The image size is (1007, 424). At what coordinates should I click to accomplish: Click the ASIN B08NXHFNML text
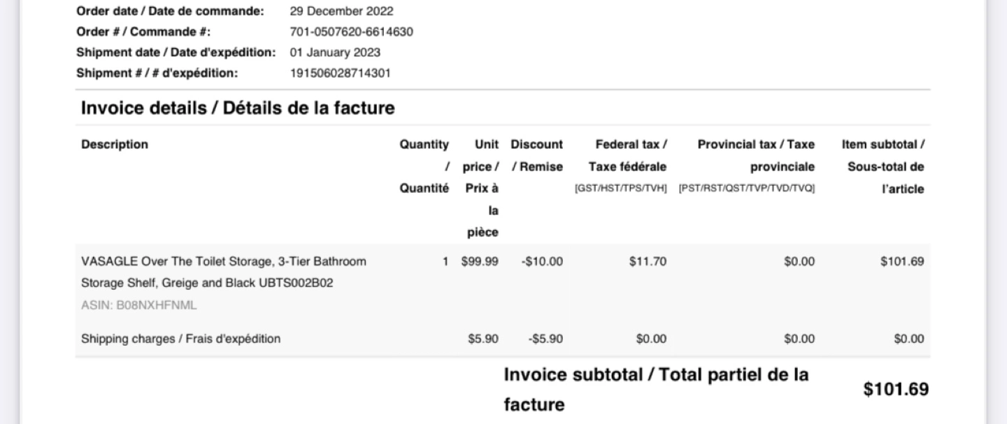(138, 305)
